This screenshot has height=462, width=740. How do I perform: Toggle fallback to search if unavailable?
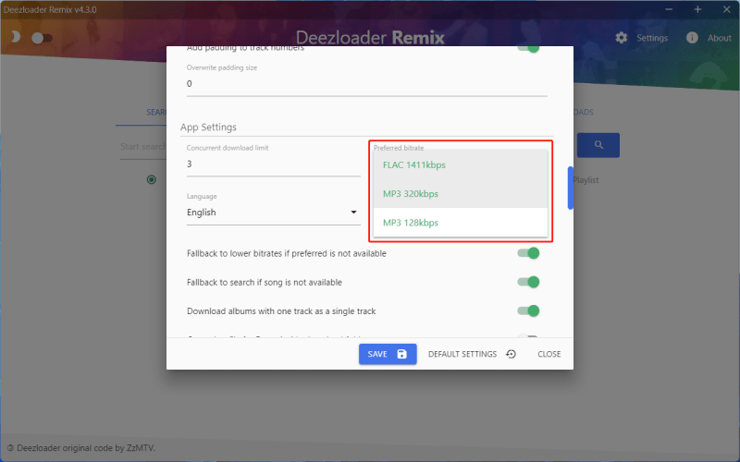tap(528, 282)
